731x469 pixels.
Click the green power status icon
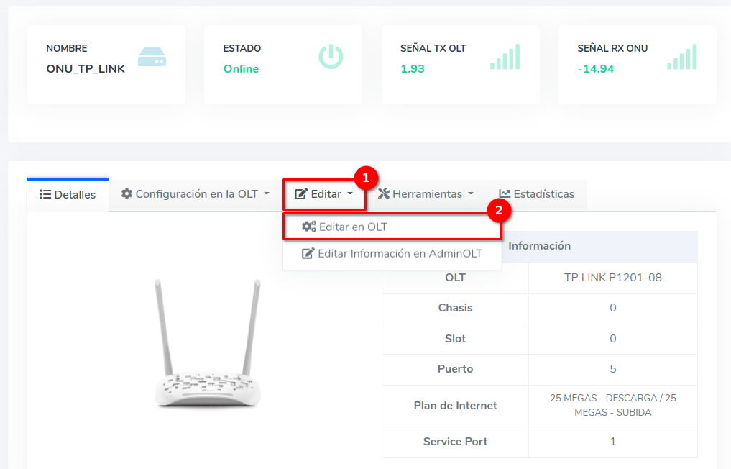331,57
